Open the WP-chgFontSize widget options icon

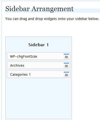tap(66, 57)
